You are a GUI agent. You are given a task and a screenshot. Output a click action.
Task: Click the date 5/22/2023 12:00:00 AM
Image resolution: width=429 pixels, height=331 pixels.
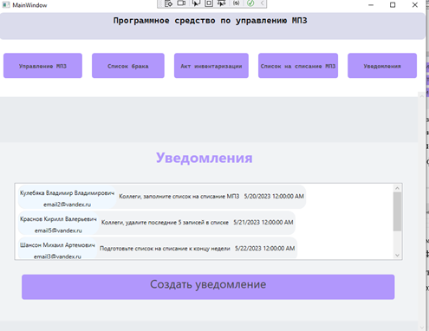[x=265, y=249]
